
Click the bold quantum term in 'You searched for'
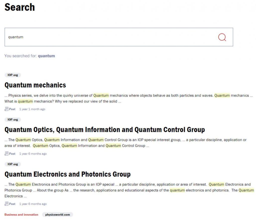[46, 56]
